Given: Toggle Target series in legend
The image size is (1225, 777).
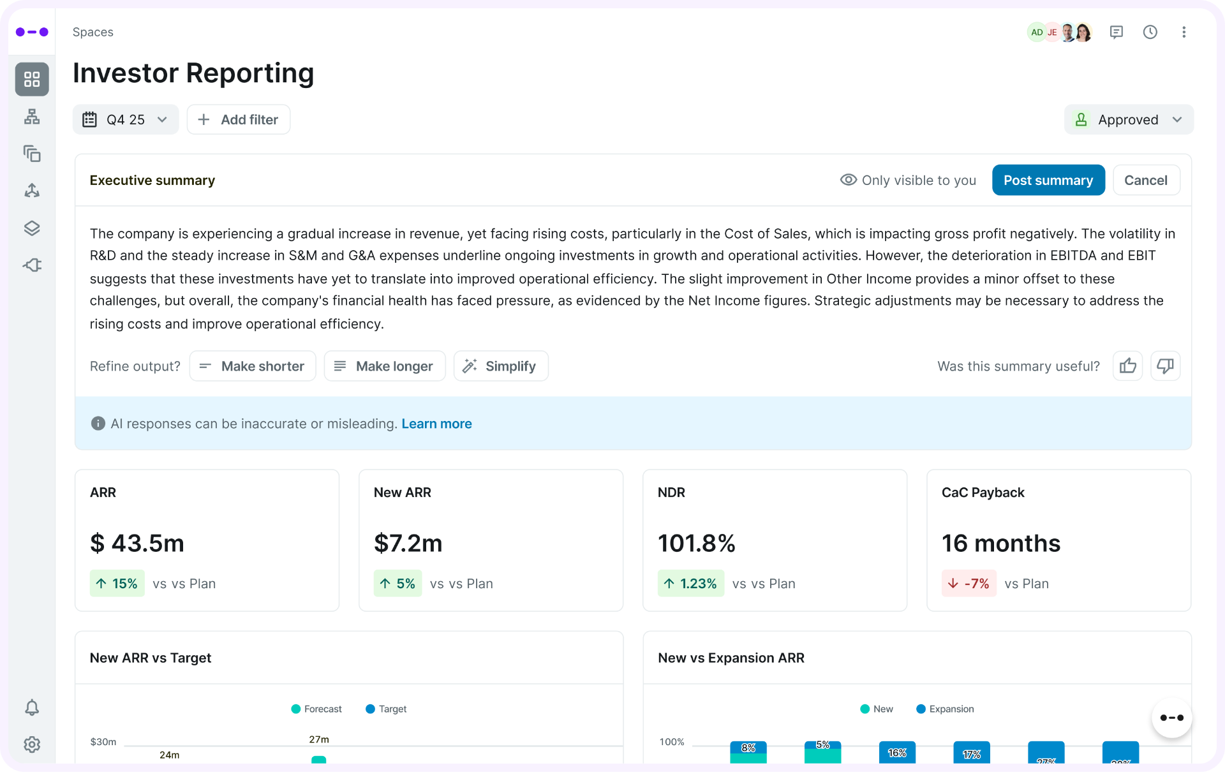Looking at the screenshot, I should pyautogui.click(x=386, y=709).
